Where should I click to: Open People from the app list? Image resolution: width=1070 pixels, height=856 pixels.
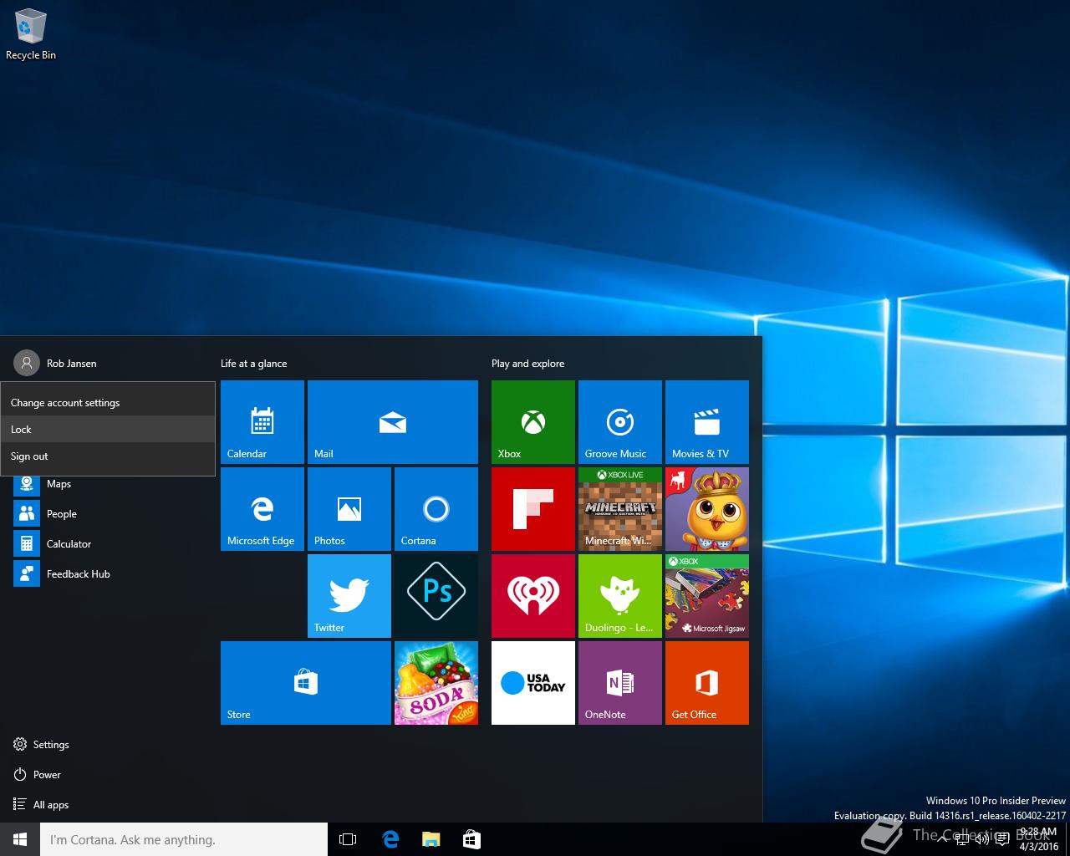(108, 513)
